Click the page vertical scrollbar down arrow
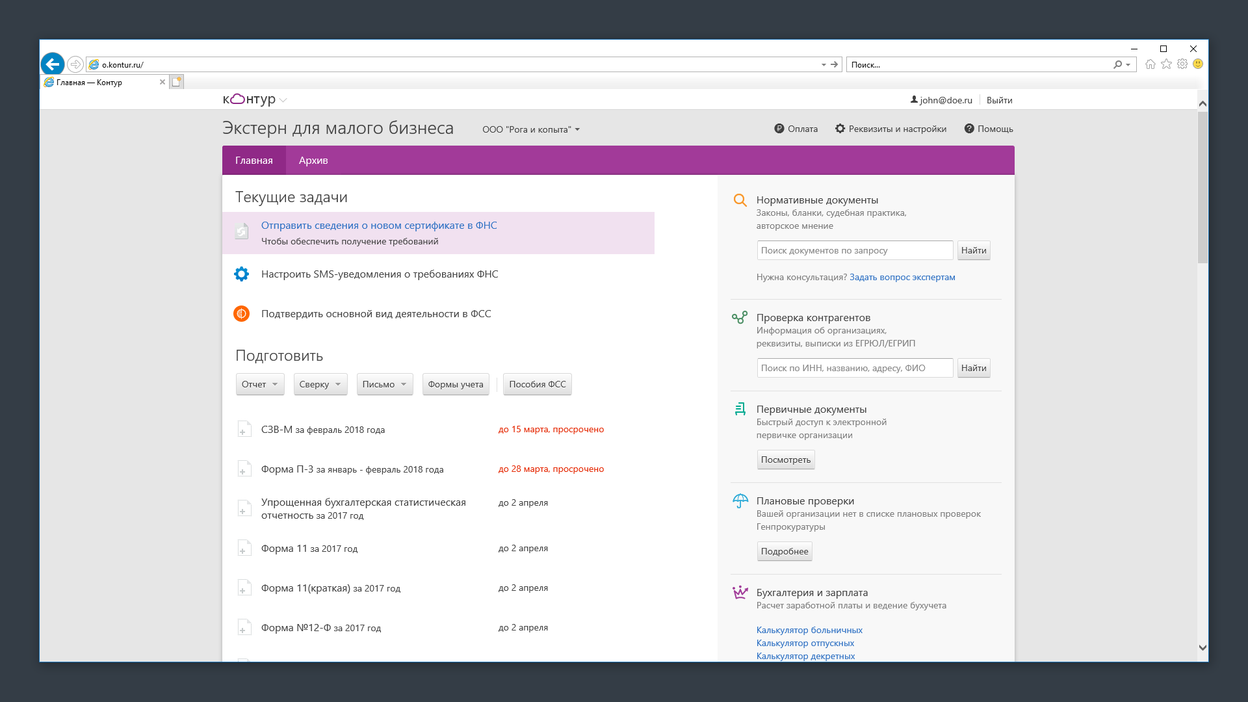This screenshot has height=702, width=1248. coord(1202,647)
